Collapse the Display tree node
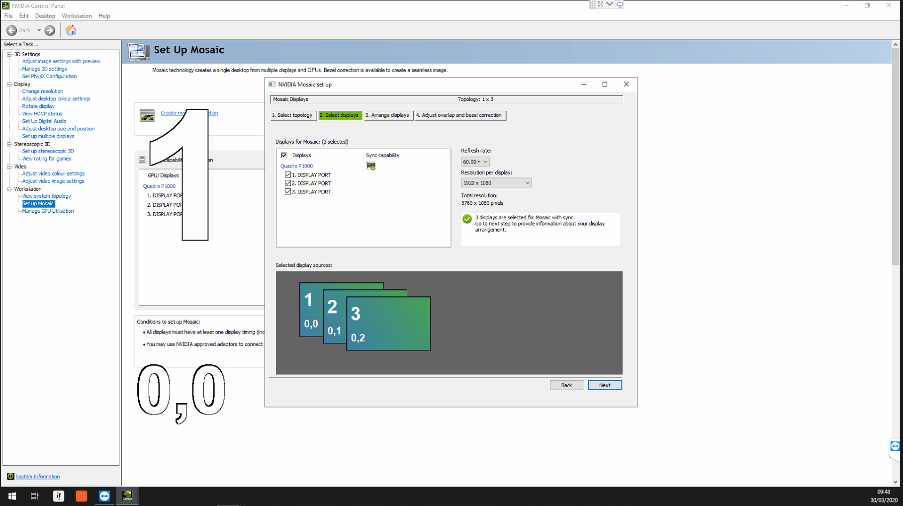903x506 pixels. pos(9,84)
